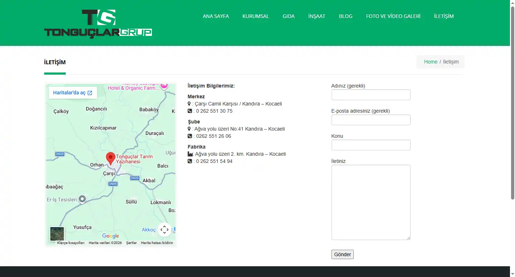The height and width of the screenshot is (277, 515).
Task: Click the pink hotel marker on map
Action: point(164,85)
